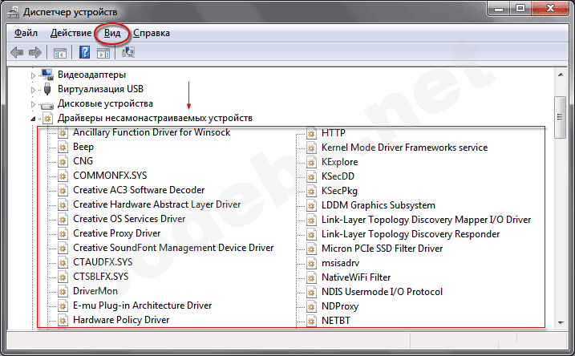
Task: Select the HTTP driver entry
Action: pyautogui.click(x=334, y=133)
